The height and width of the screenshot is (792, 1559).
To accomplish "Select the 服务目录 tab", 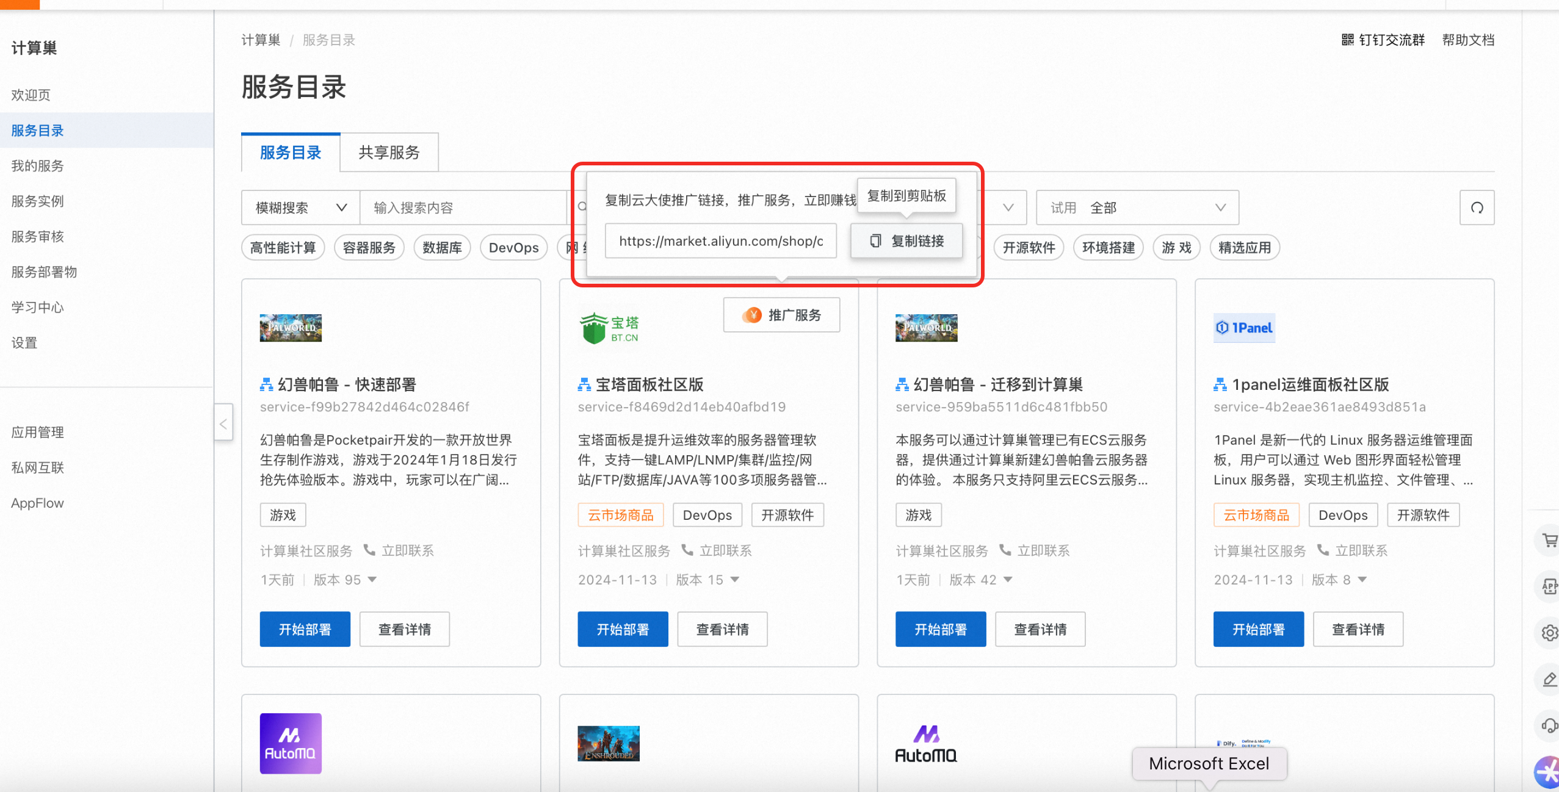I will point(291,153).
